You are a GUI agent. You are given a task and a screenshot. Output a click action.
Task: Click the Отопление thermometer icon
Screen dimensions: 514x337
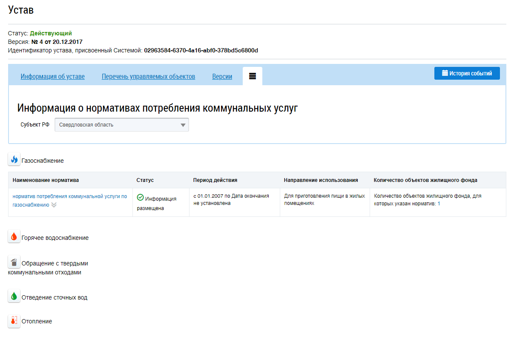(14, 321)
